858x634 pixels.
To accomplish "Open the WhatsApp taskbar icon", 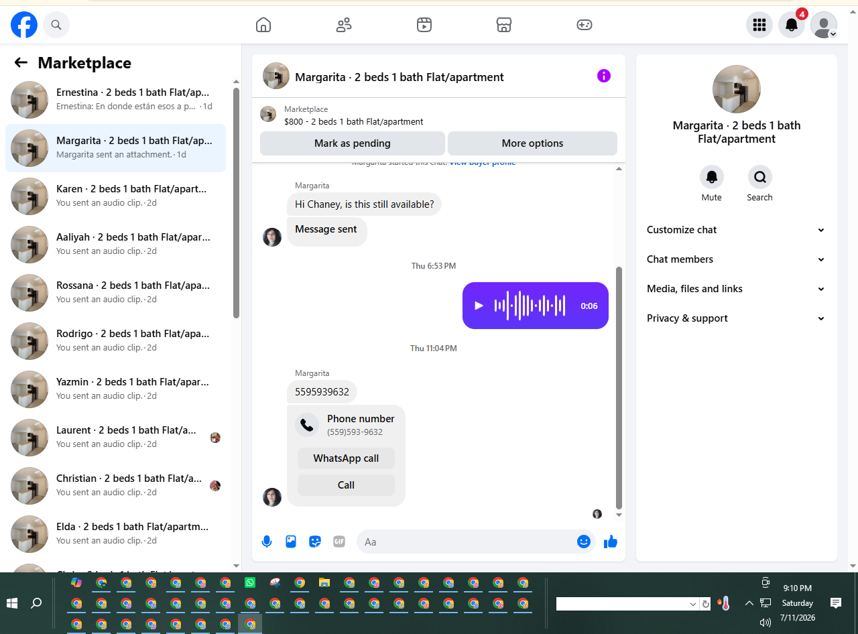I will pyautogui.click(x=250, y=582).
